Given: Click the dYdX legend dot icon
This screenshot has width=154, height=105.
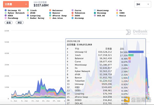Looking at the screenshot, I should click(x=28, y=13).
